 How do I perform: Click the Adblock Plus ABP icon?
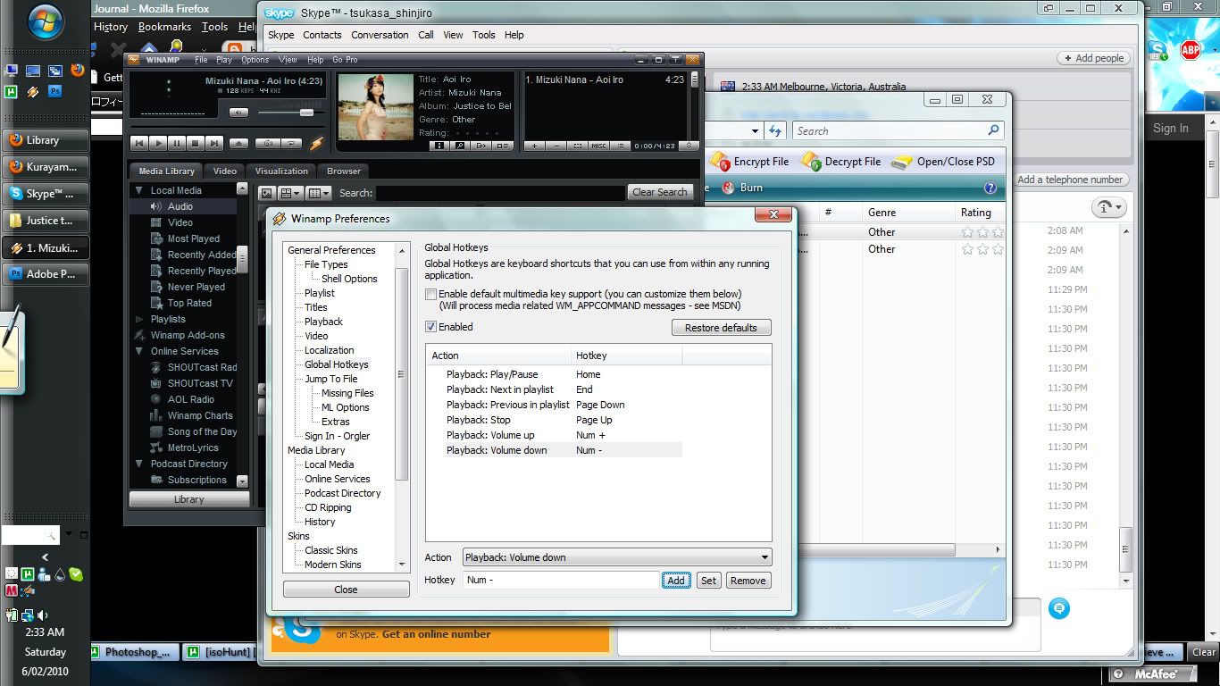coord(1190,50)
